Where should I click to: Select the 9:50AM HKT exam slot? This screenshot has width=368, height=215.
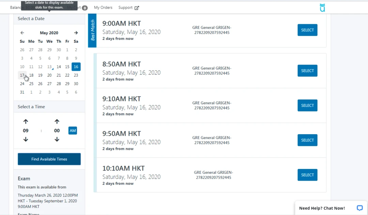coord(307,140)
